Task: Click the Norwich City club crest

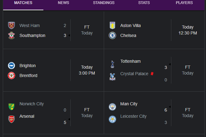Action: pyautogui.click(x=11, y=107)
